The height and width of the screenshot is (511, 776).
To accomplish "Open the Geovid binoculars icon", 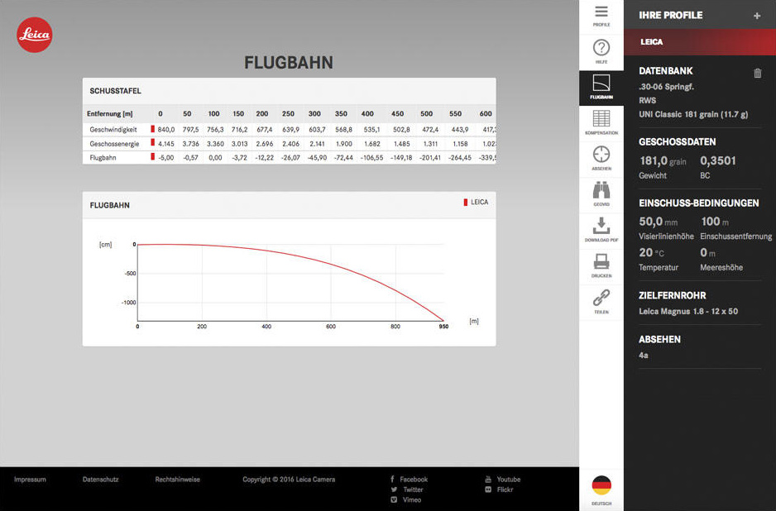I will click(601, 190).
